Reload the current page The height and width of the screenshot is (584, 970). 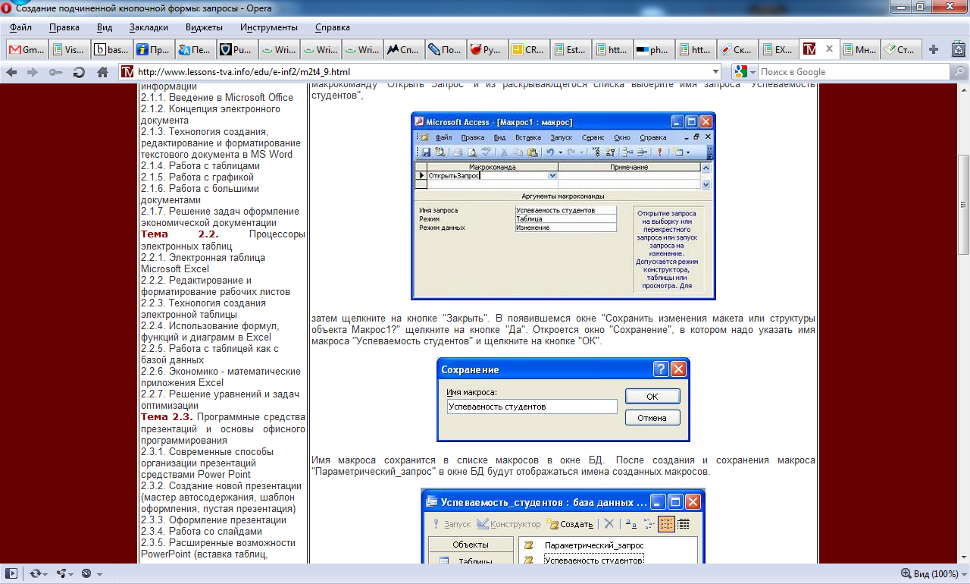(x=79, y=72)
